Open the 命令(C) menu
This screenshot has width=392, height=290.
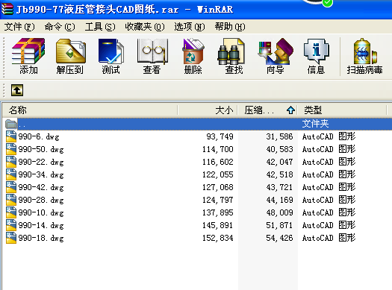[60, 27]
